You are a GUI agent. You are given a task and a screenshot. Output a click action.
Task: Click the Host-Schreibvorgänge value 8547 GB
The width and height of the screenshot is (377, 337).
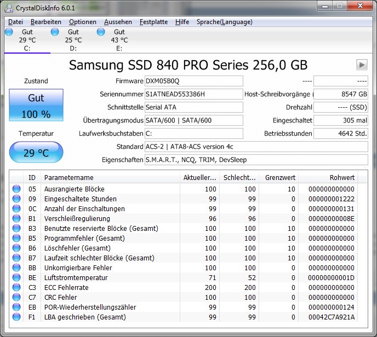click(x=341, y=94)
